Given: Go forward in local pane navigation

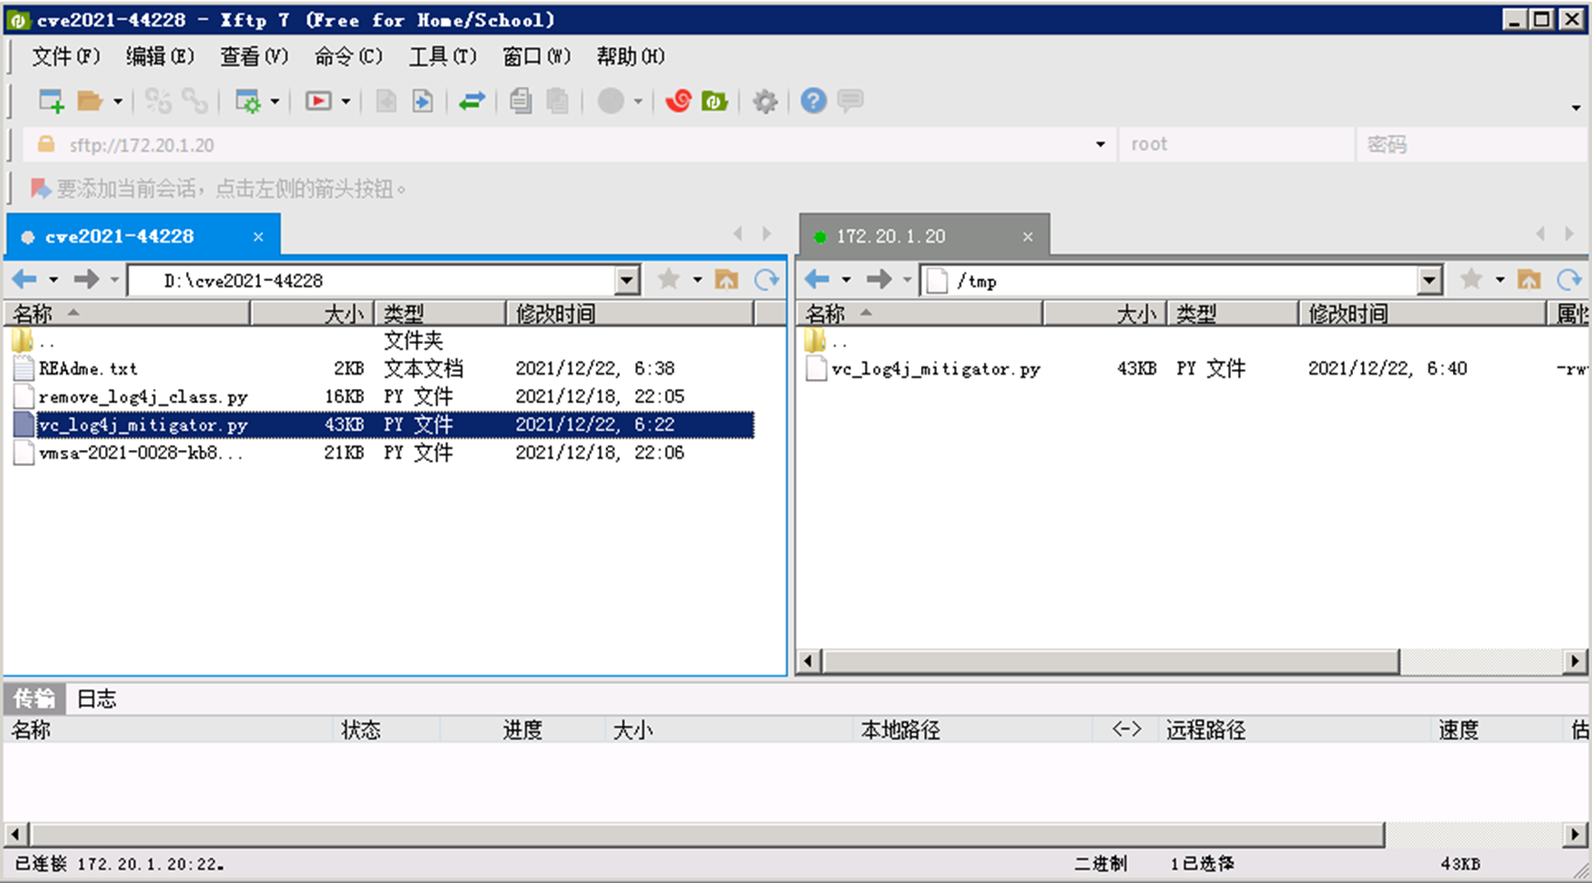Looking at the screenshot, I should [x=86, y=279].
